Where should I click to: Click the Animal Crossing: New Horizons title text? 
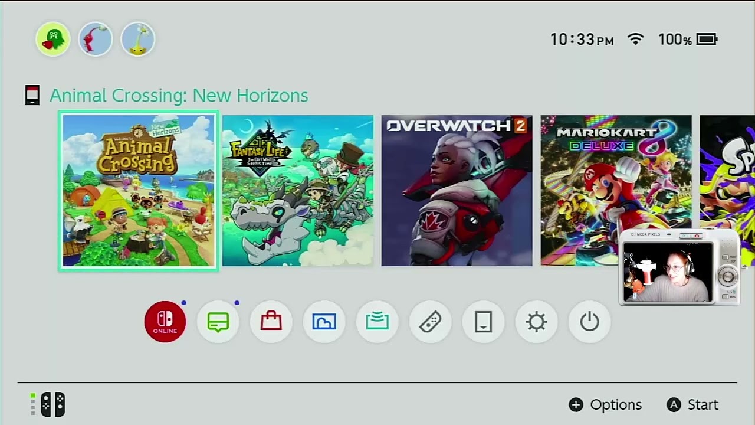179,95
